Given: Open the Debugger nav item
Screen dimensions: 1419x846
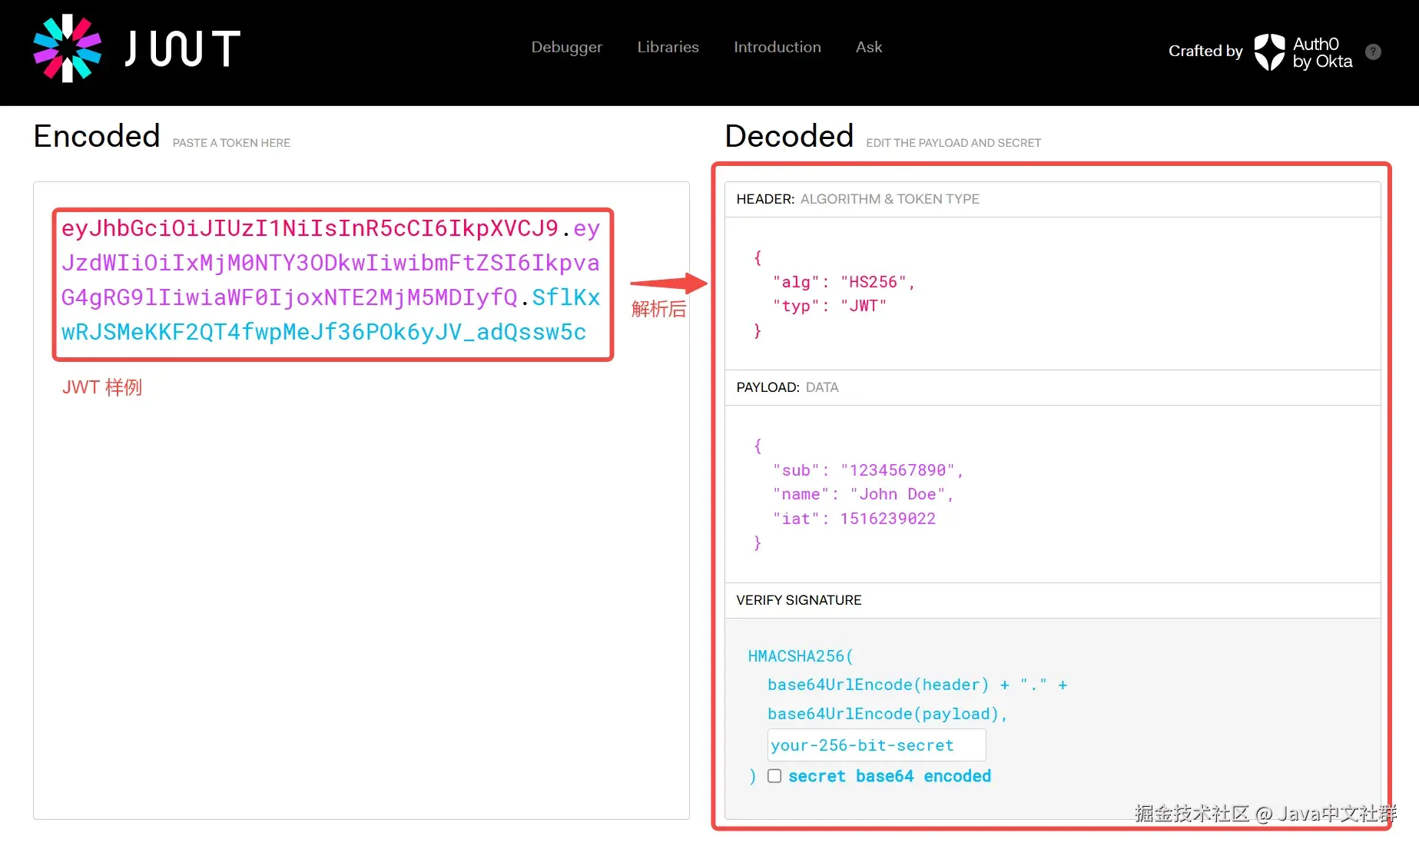Looking at the screenshot, I should 566,47.
